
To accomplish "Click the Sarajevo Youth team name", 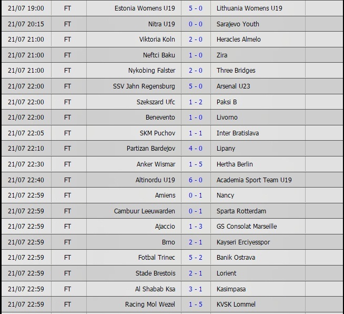I will (238, 24).
